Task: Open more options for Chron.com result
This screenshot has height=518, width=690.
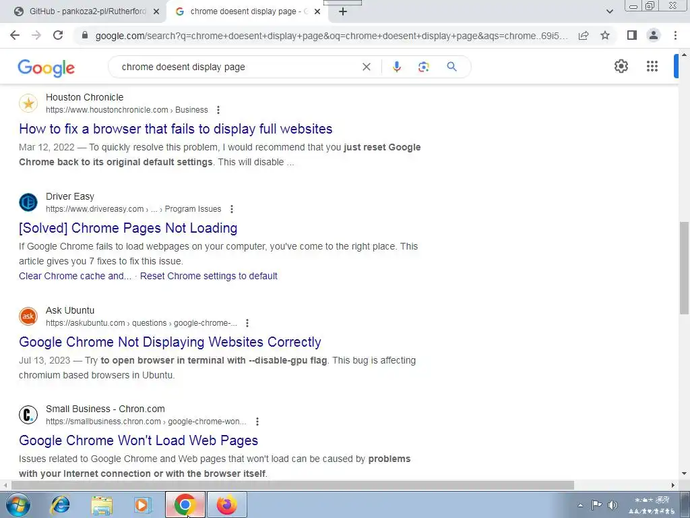Action: tap(257, 422)
